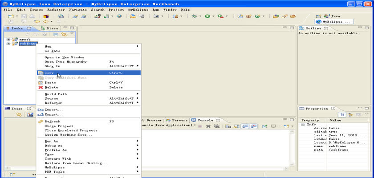
Task: Open the Window menu
Action: (x=170, y=10)
